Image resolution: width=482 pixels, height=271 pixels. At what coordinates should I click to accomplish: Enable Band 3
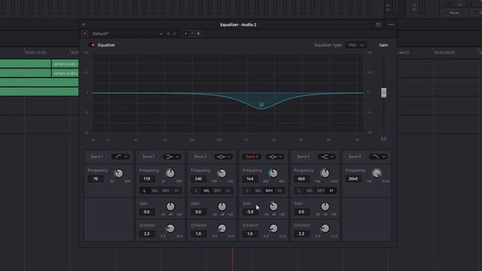coord(200,157)
